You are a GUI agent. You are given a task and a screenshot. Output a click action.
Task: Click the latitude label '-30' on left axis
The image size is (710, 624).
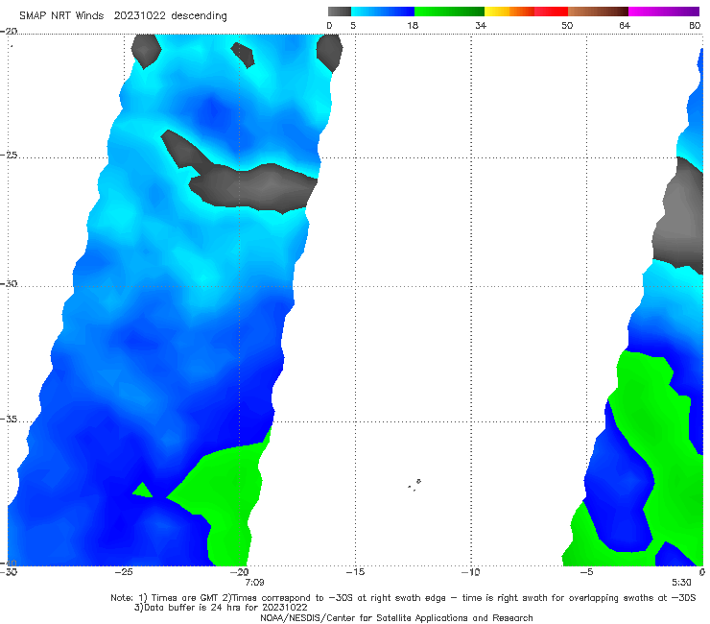(x=9, y=283)
